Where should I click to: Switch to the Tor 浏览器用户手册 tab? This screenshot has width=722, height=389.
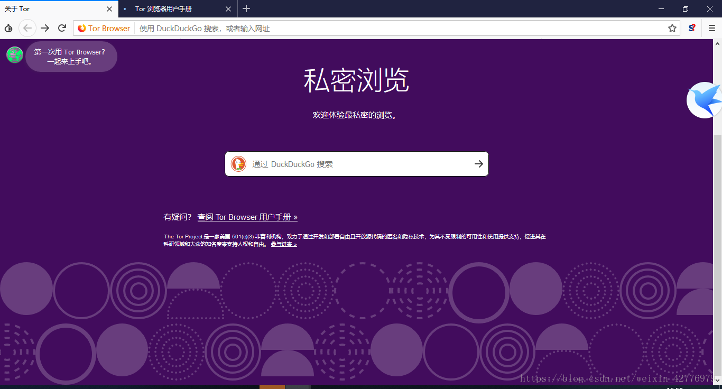pos(178,9)
